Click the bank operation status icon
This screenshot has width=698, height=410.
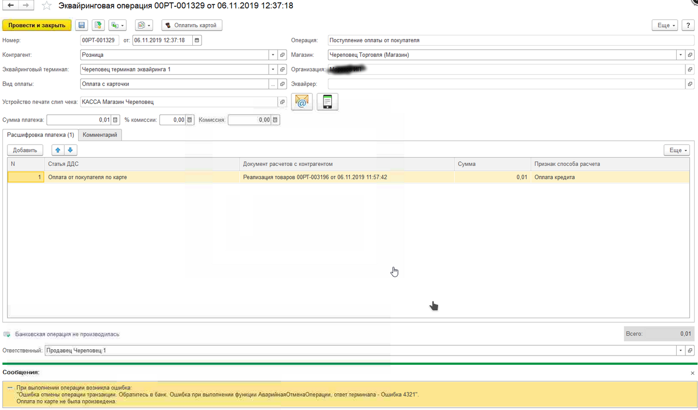7,334
